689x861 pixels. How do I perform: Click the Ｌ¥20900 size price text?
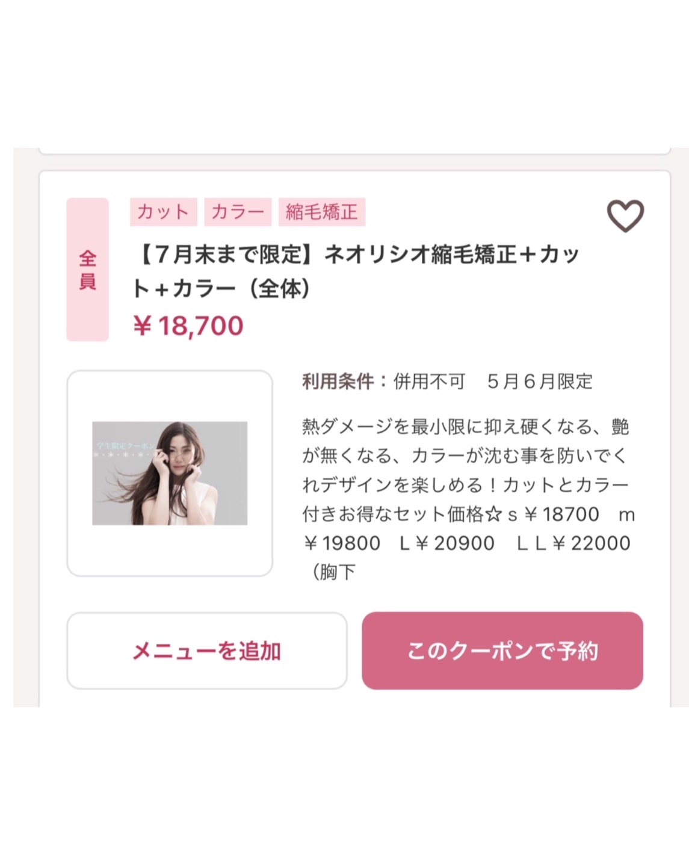click(x=446, y=543)
